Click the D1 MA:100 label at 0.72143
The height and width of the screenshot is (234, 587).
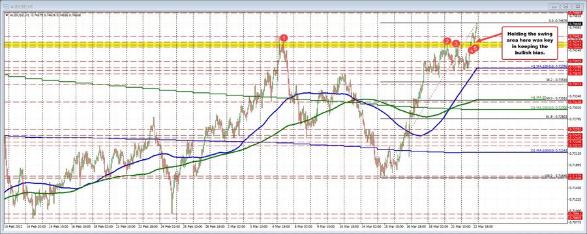tap(550, 150)
